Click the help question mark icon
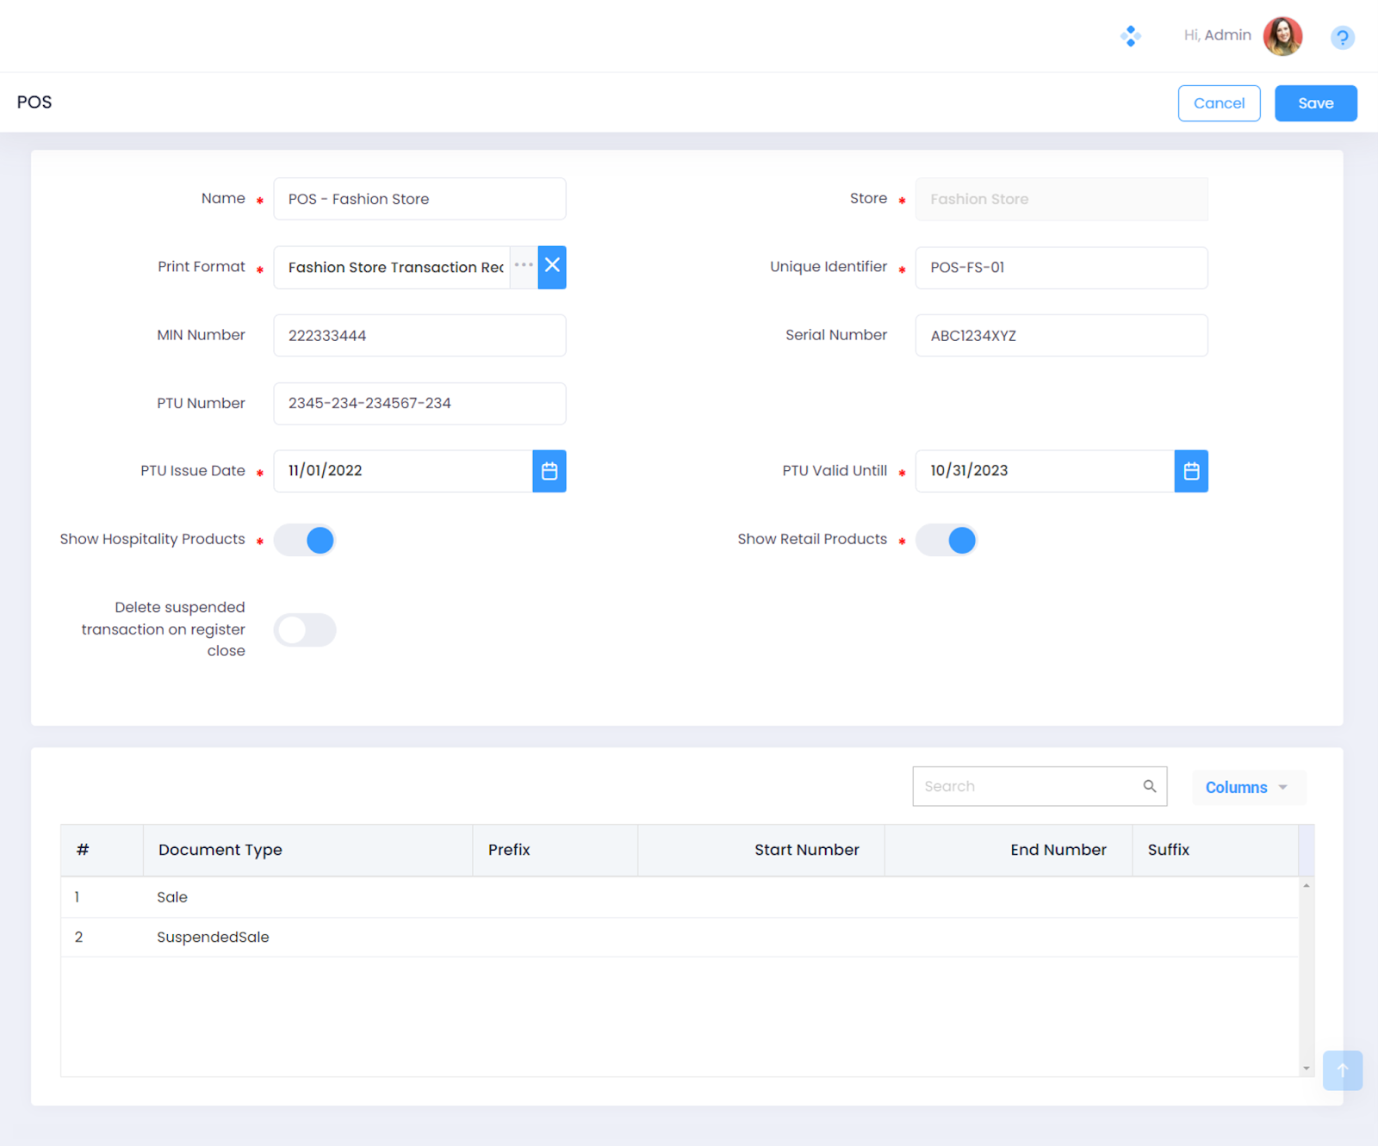Image resolution: width=1378 pixels, height=1146 pixels. click(x=1342, y=37)
